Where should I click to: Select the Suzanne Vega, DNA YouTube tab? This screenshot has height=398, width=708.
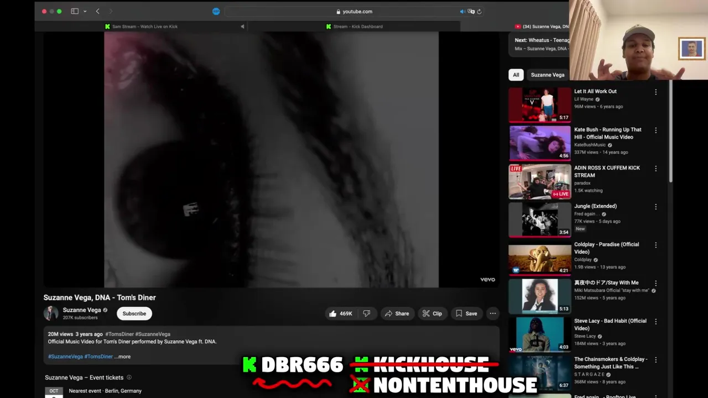(542, 26)
